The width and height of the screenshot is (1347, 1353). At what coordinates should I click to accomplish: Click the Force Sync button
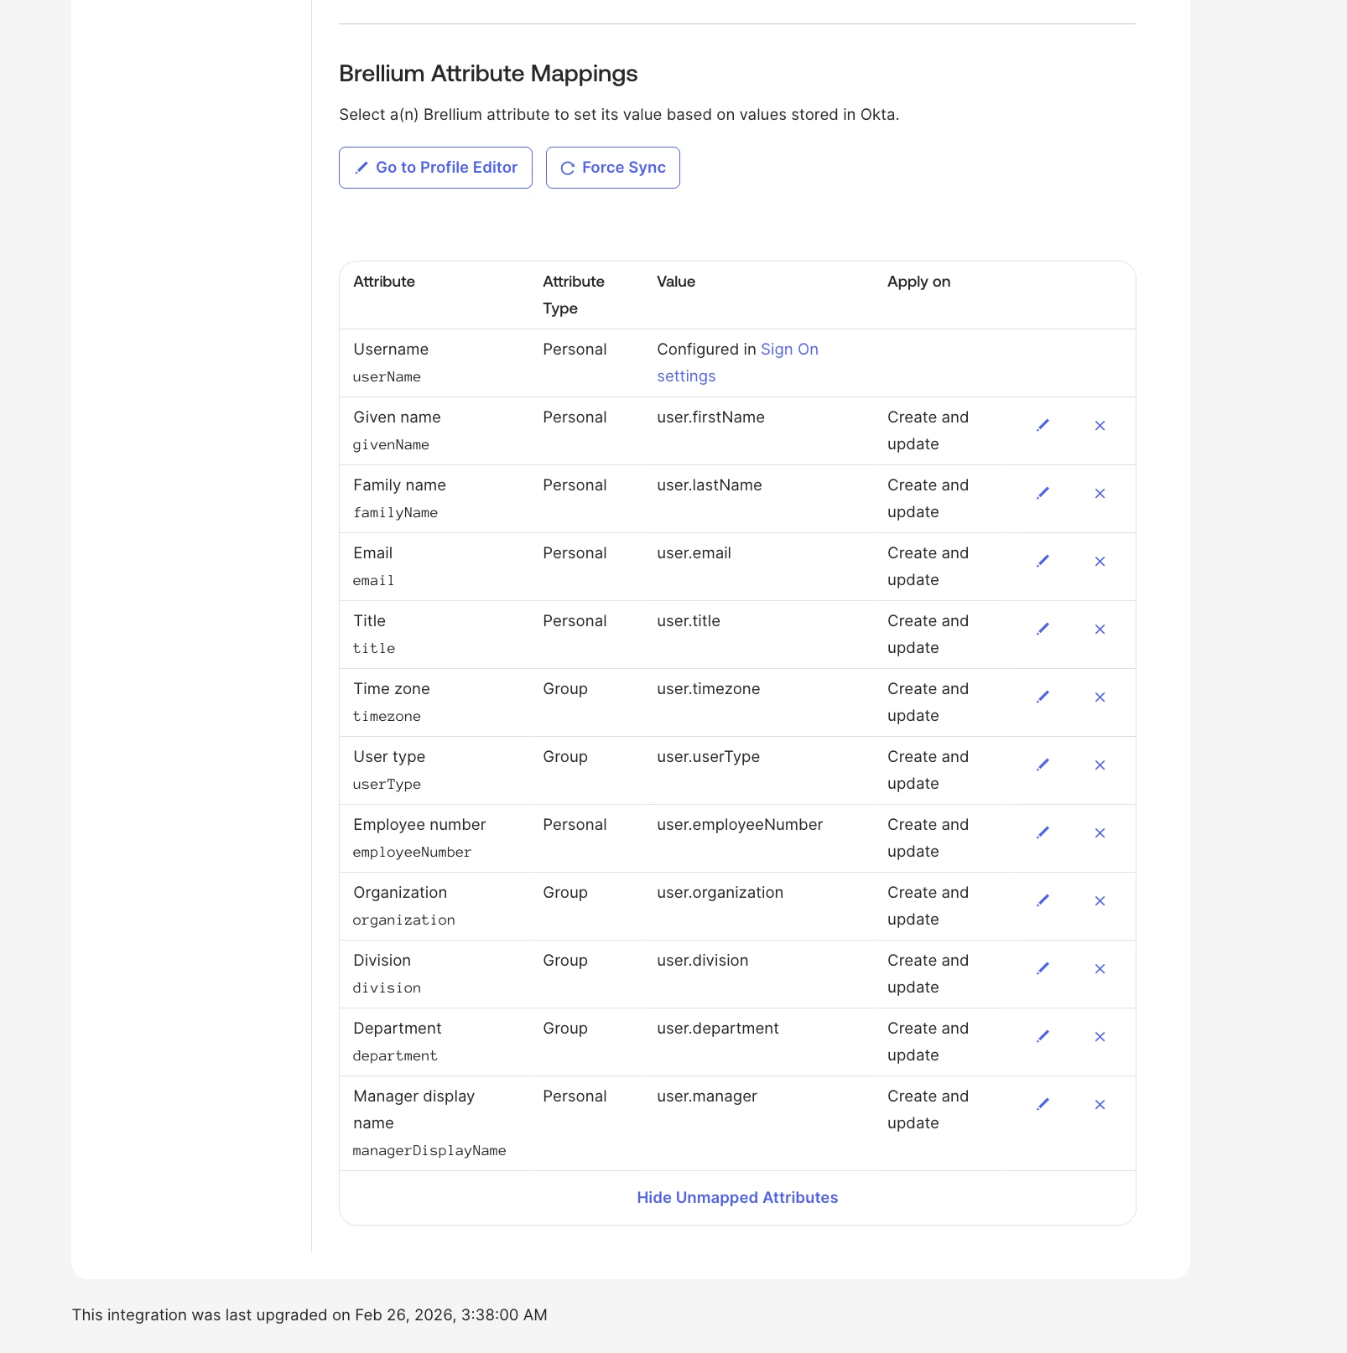pyautogui.click(x=612, y=167)
